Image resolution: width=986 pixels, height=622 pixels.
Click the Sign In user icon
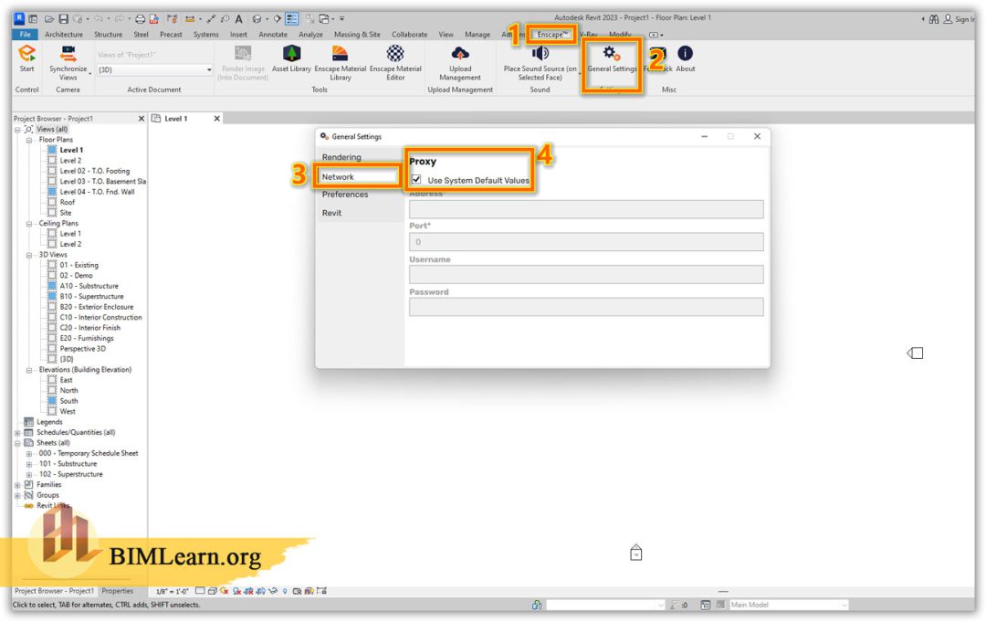[947, 19]
